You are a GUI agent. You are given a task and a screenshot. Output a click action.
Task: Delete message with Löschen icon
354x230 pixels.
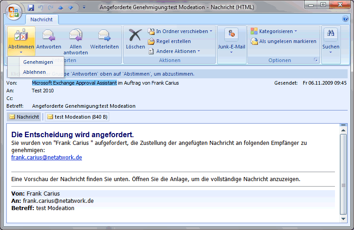pyautogui.click(x=135, y=38)
